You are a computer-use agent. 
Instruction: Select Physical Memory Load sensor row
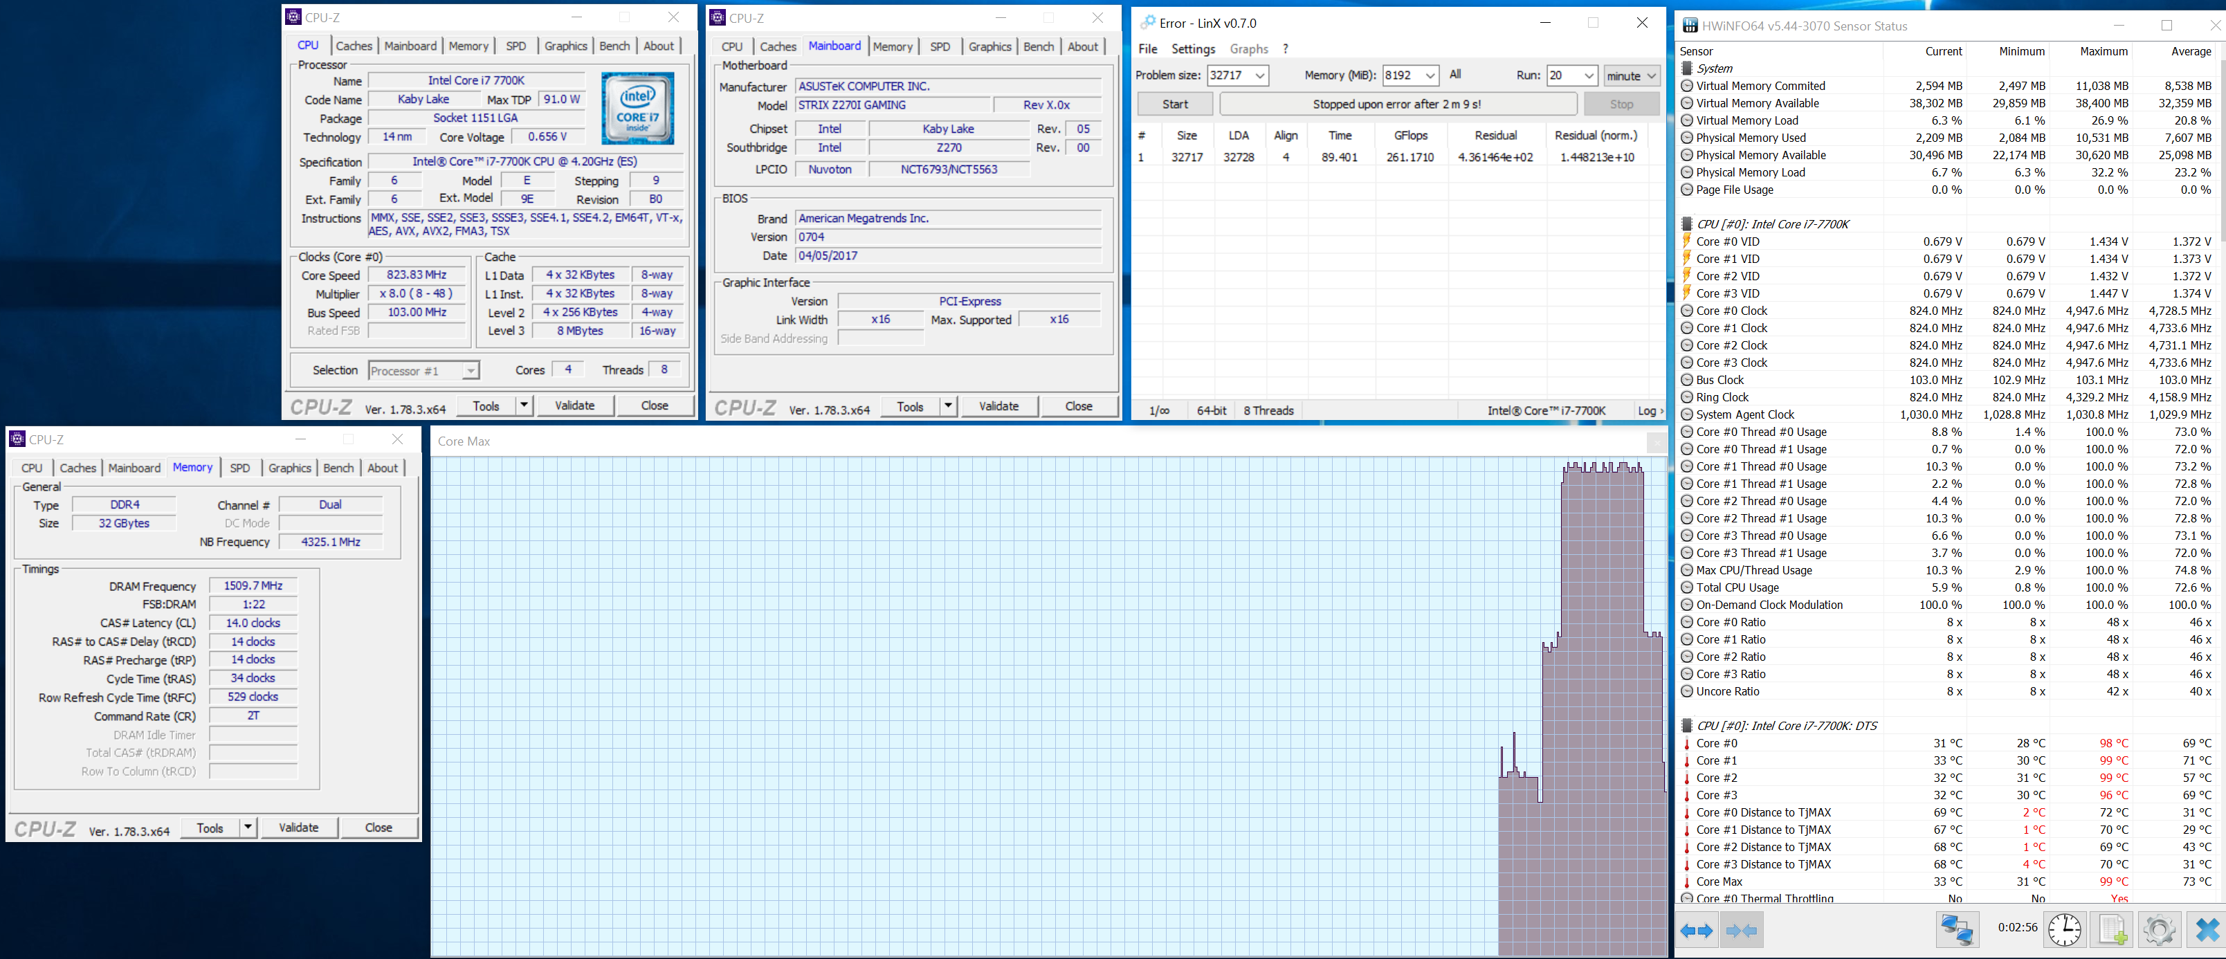tap(1949, 172)
